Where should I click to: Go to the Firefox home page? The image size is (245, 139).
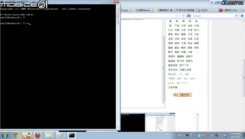pyautogui.click(x=242, y=16)
